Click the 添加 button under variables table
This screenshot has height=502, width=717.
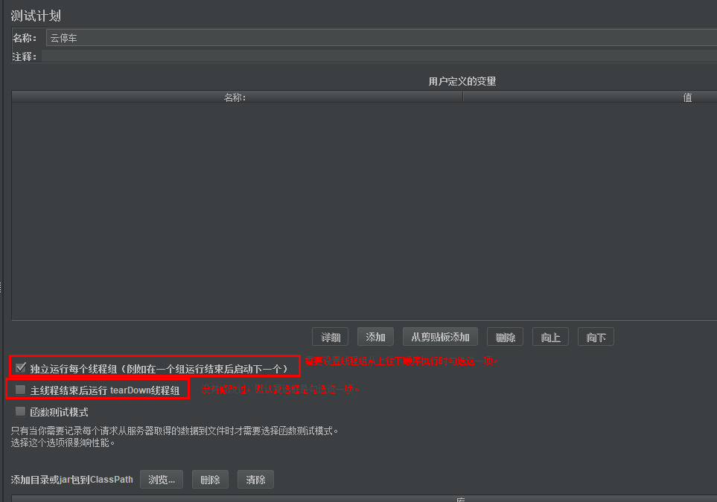(375, 337)
